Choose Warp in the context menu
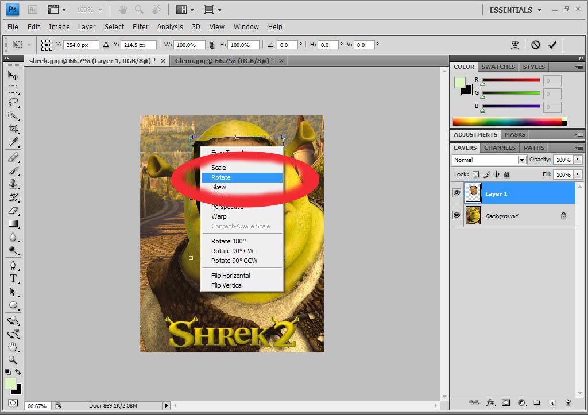This screenshot has height=415, width=588. (x=219, y=216)
